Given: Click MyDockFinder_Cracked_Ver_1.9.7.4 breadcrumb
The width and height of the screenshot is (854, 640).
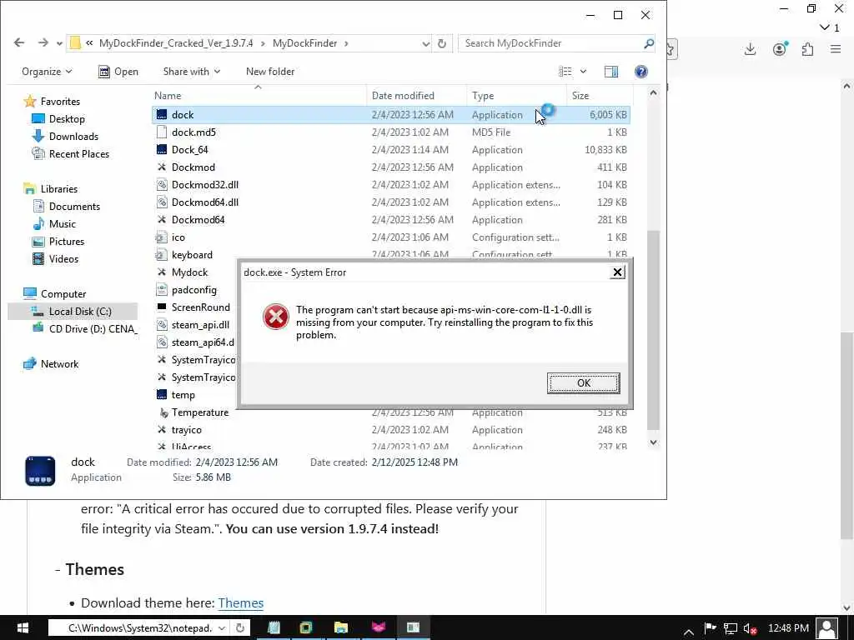Looking at the screenshot, I should tap(176, 43).
